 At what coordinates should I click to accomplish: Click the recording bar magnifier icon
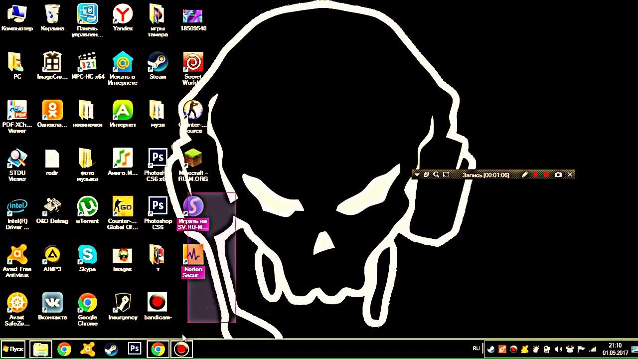coord(436,175)
